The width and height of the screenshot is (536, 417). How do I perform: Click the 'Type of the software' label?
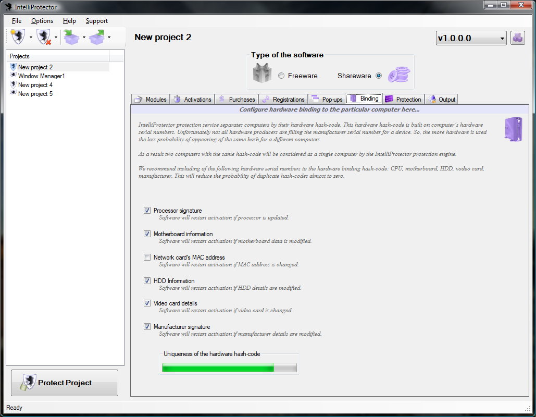tap(287, 55)
